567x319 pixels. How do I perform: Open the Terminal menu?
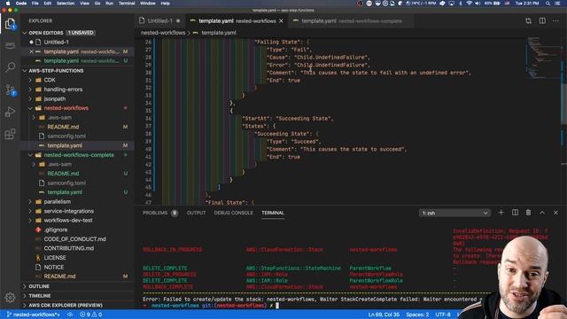click(x=127, y=4)
